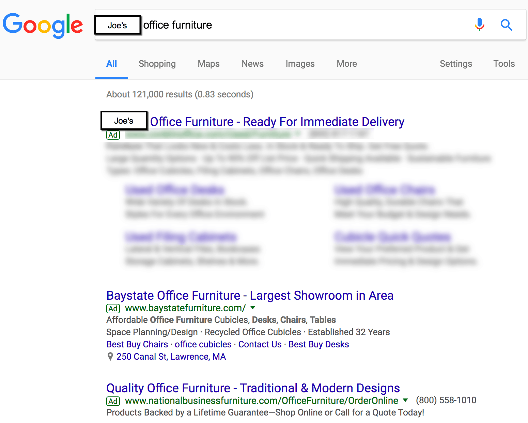Image resolution: width=528 pixels, height=423 pixels.
Task: Click the Baystate Office Furniture headline link
Action: [x=250, y=295]
